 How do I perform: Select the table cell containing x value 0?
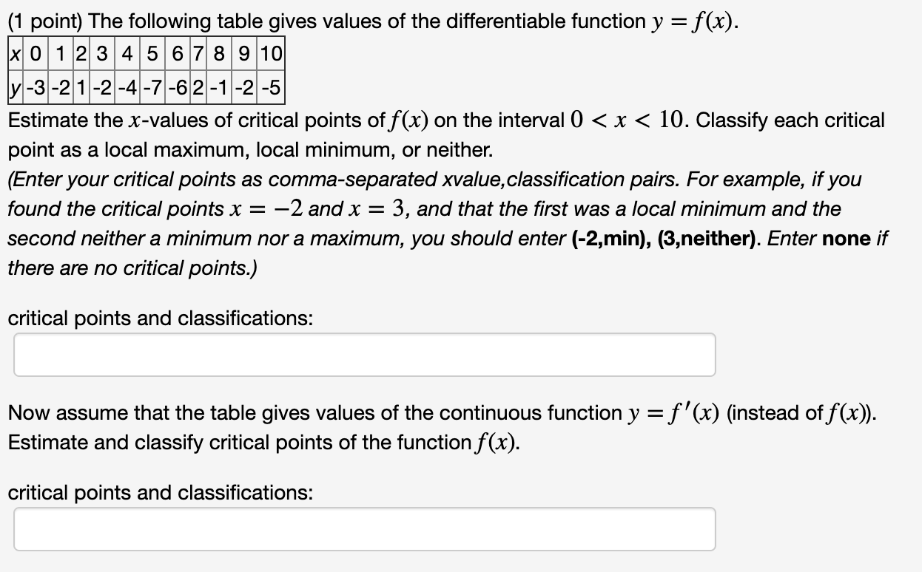pos(35,52)
